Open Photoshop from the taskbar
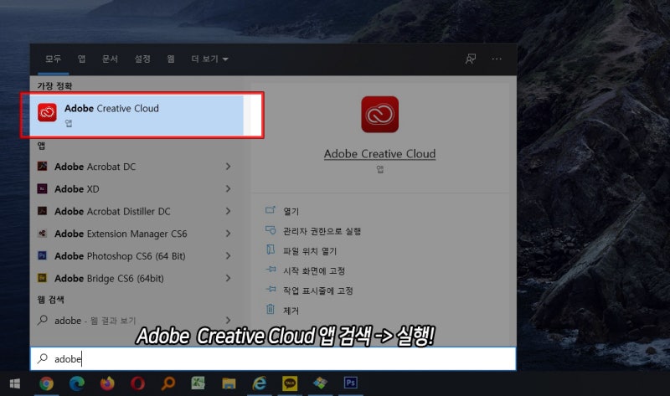 [x=350, y=383]
